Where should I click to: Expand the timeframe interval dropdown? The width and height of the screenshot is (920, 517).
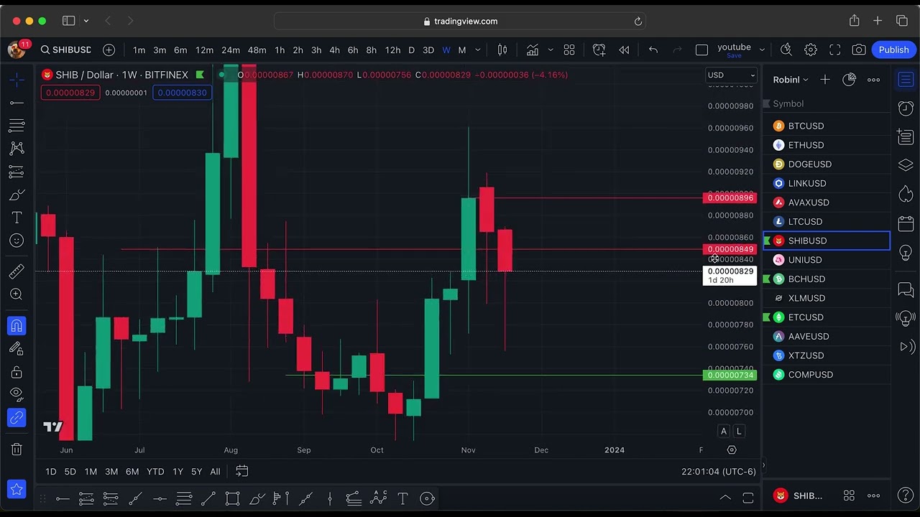[478, 50]
